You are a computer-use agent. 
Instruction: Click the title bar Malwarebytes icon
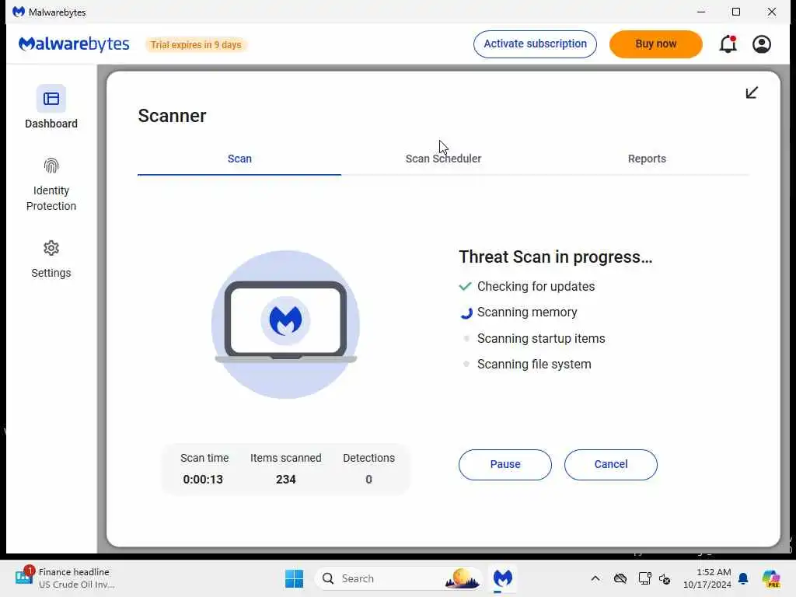pos(19,12)
